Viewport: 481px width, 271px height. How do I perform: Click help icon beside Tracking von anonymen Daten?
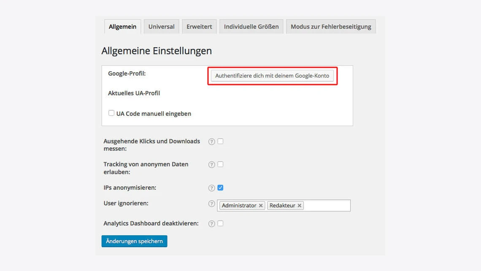[x=212, y=165]
